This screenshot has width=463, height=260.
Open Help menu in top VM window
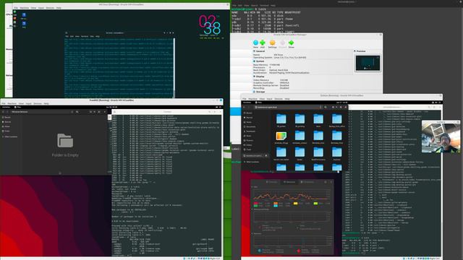(x=59, y=8)
